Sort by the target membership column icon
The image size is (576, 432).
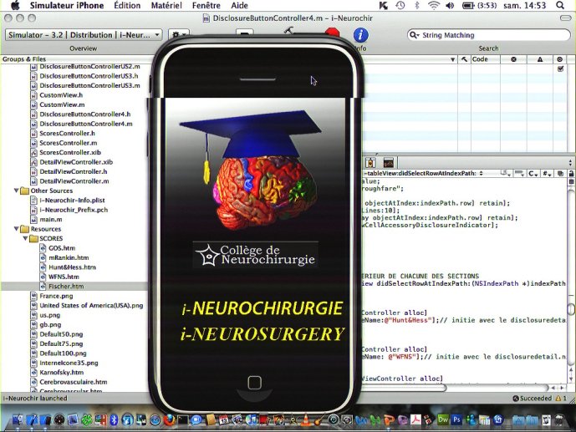click(559, 59)
